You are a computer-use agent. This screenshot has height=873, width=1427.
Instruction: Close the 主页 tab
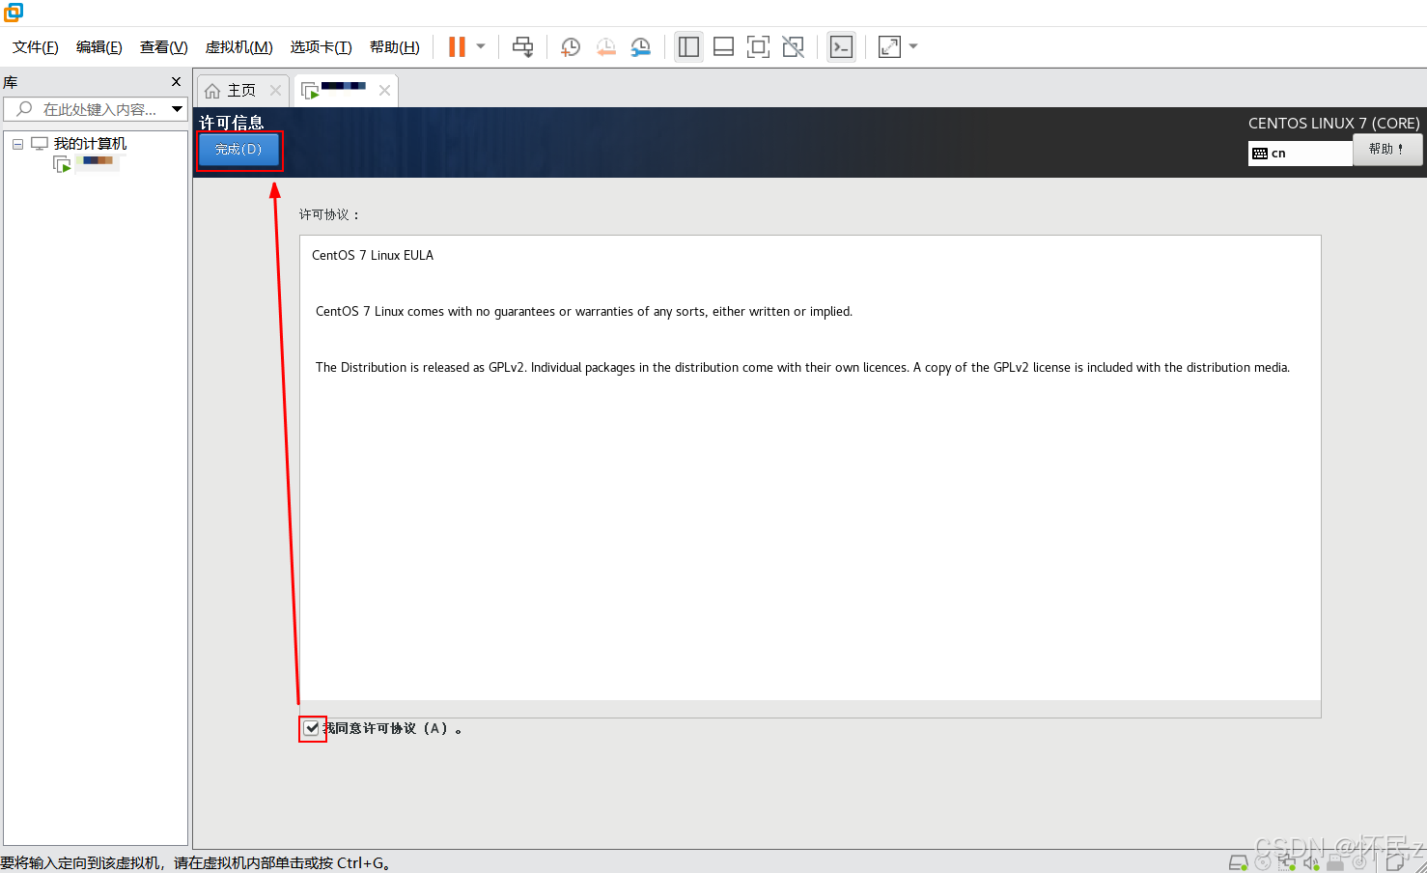pyautogui.click(x=275, y=90)
